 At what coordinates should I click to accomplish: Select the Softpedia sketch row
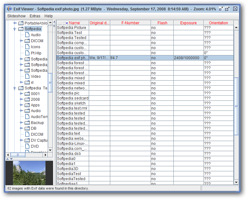[x=145, y=103]
